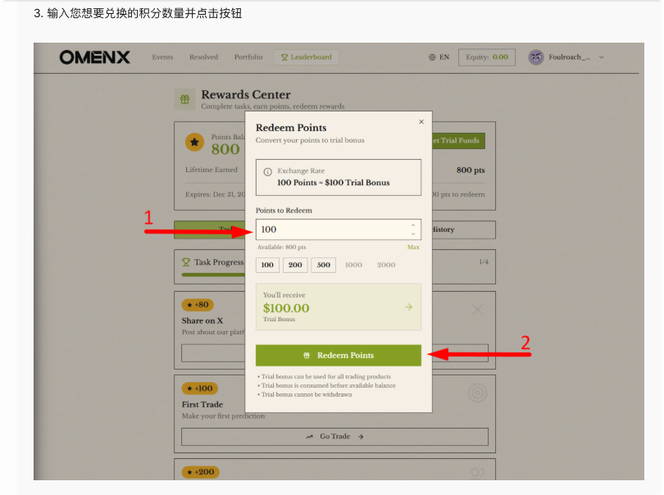Click the Max link under the input
The width and height of the screenshot is (664, 495).
(x=412, y=246)
